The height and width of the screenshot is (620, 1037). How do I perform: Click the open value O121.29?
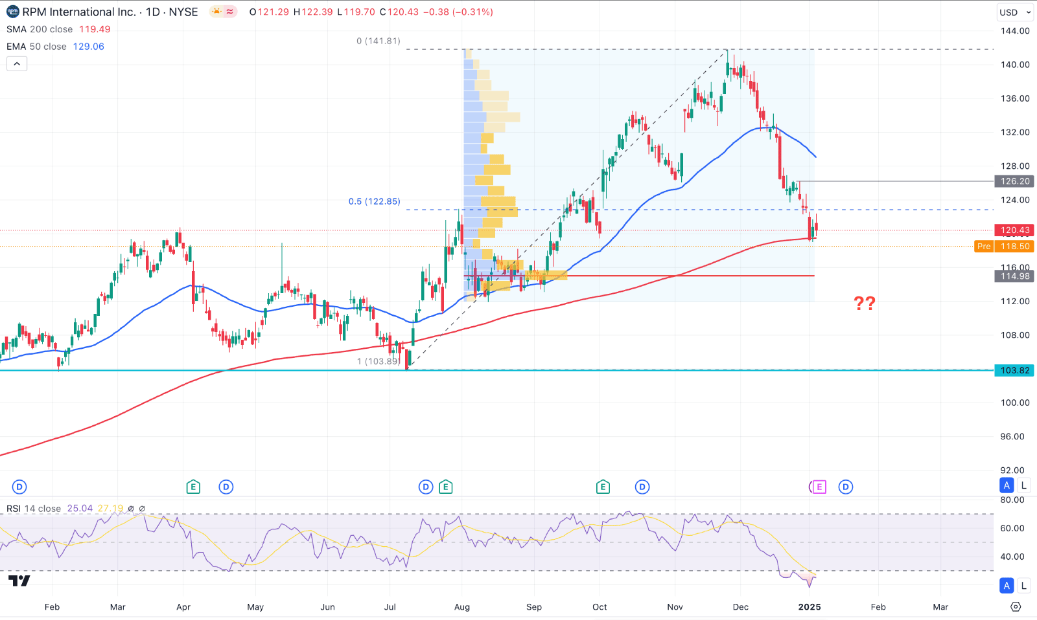click(269, 12)
